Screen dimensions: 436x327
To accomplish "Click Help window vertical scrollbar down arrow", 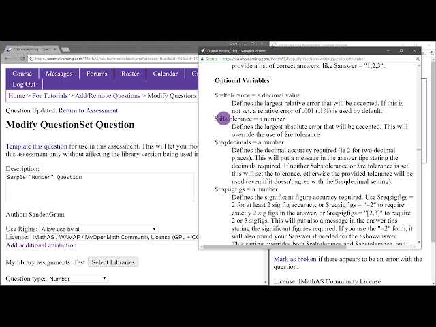I will [419, 242].
